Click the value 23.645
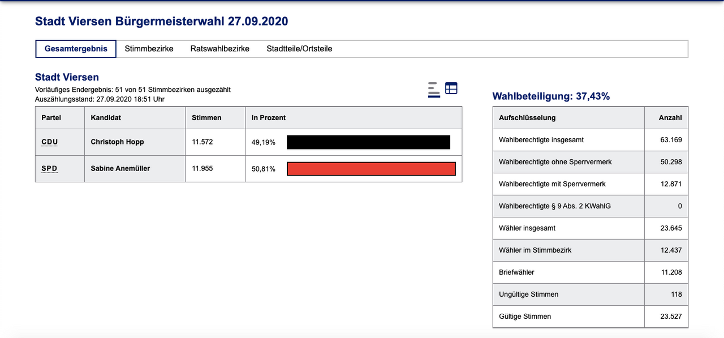 pyautogui.click(x=671, y=228)
